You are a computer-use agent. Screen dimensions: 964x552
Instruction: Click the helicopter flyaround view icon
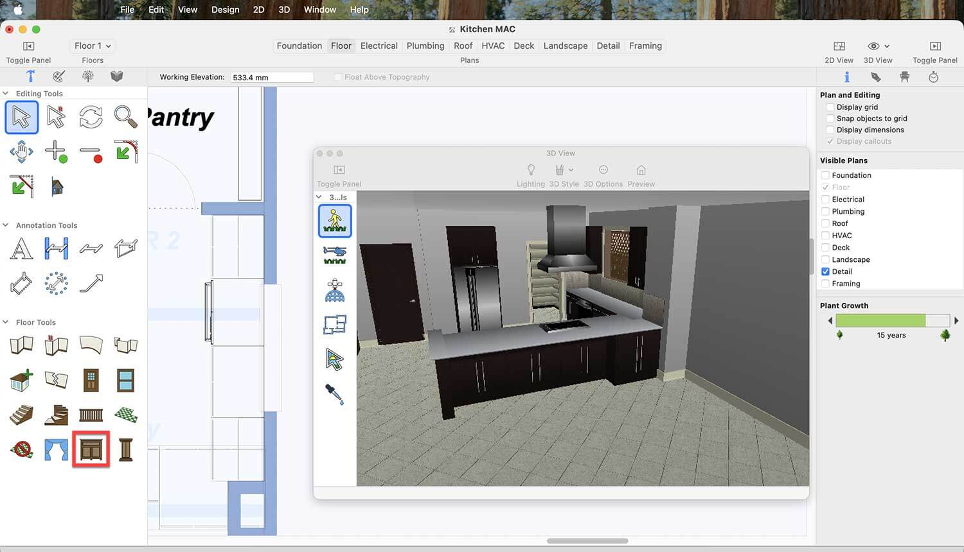point(335,255)
